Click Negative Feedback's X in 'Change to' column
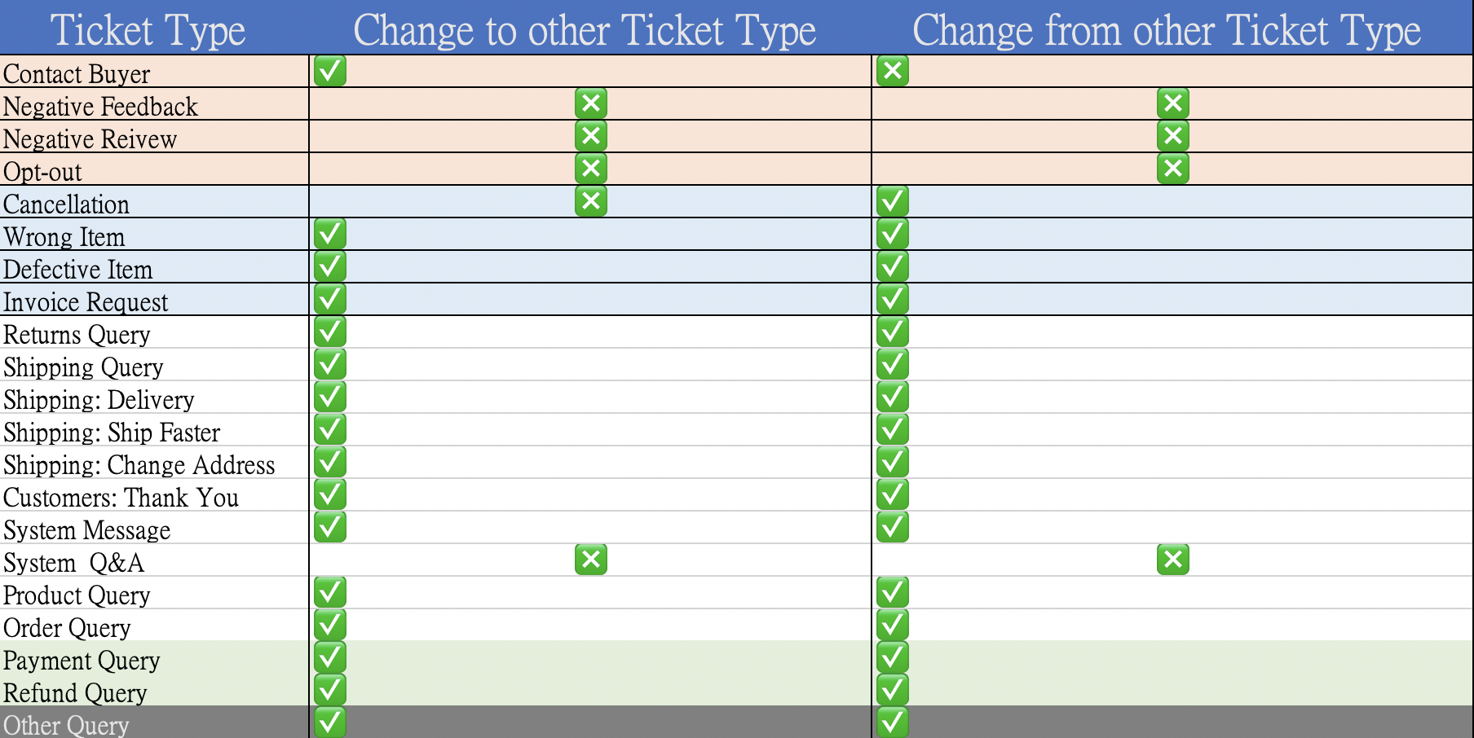Viewport: 1474px width, 738px height. click(x=591, y=103)
